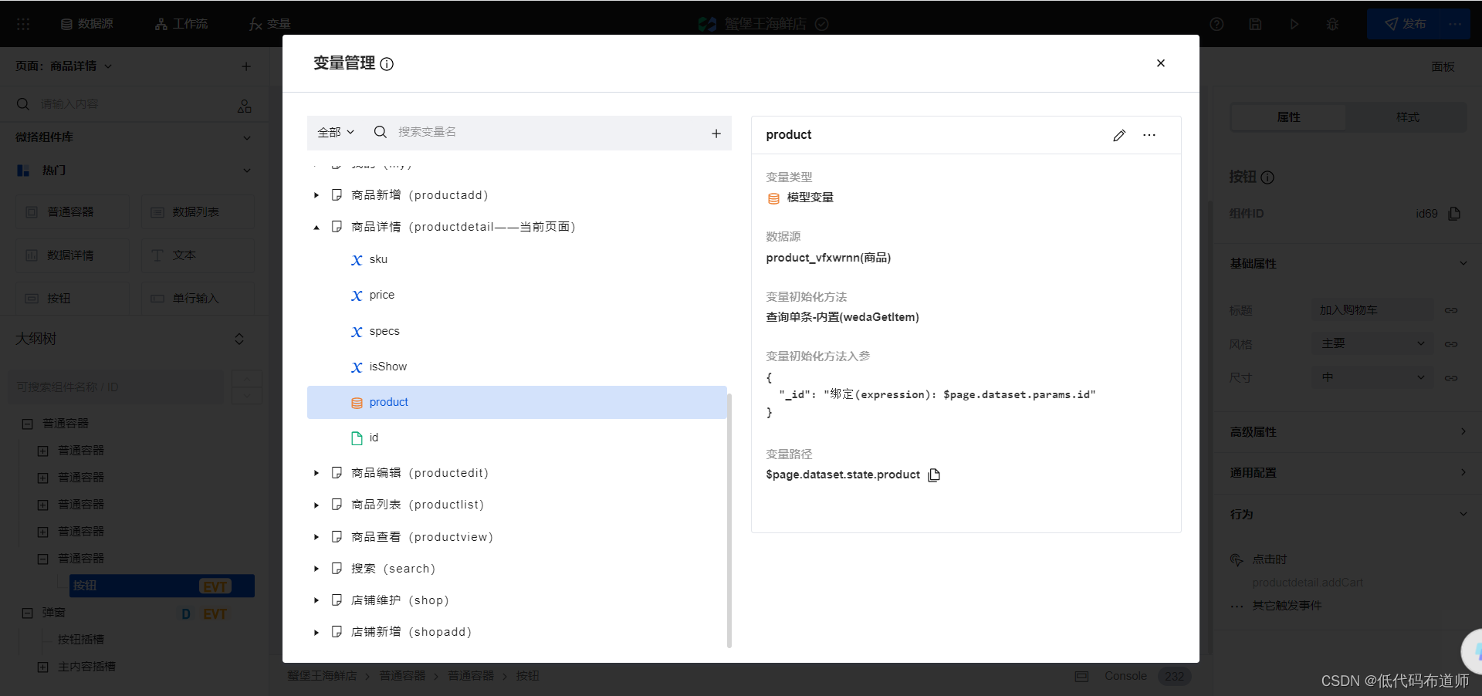The width and height of the screenshot is (1482, 696).
Task: Click the help question icon in top bar
Action: pos(1216,24)
